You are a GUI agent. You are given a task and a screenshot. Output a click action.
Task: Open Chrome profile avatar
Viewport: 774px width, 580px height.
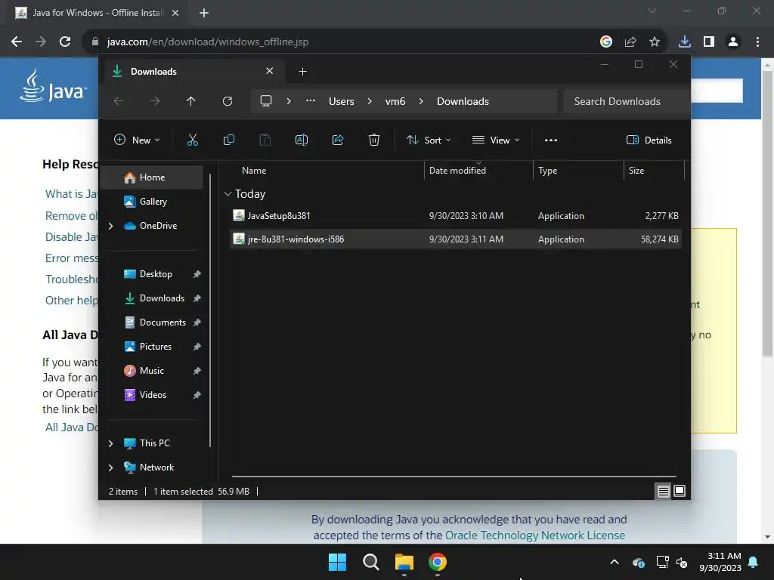733,42
